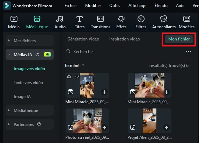The height and width of the screenshot is (143, 199).
Task: Open the Autocollants sticker icon
Action: pyautogui.click(x=164, y=19)
